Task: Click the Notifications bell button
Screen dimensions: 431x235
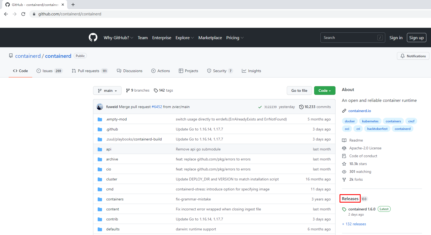Action: (413, 56)
